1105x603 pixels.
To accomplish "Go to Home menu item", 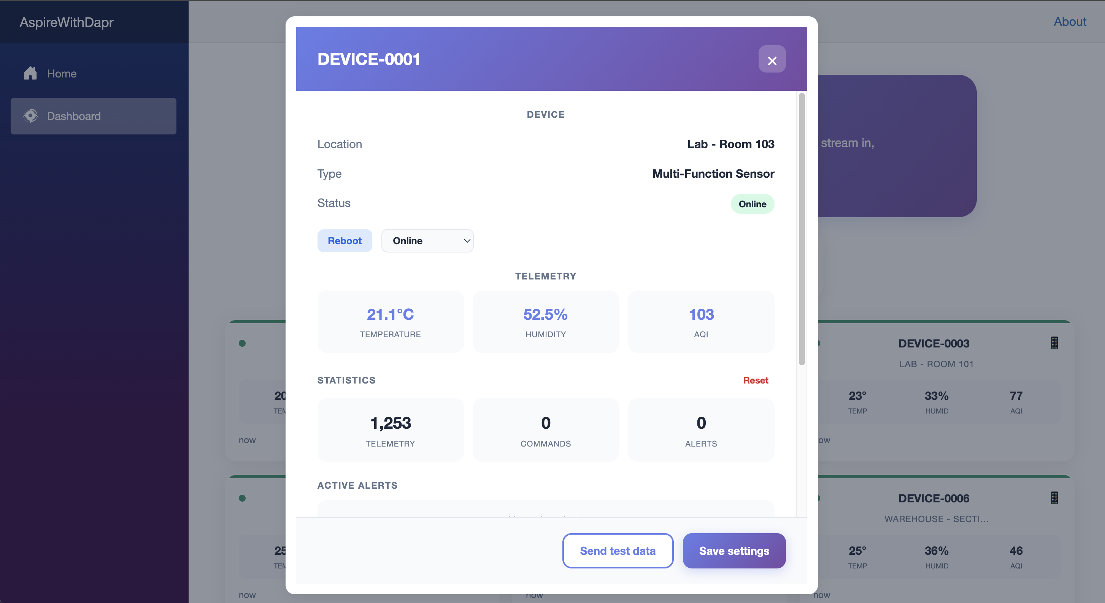I will pos(62,74).
